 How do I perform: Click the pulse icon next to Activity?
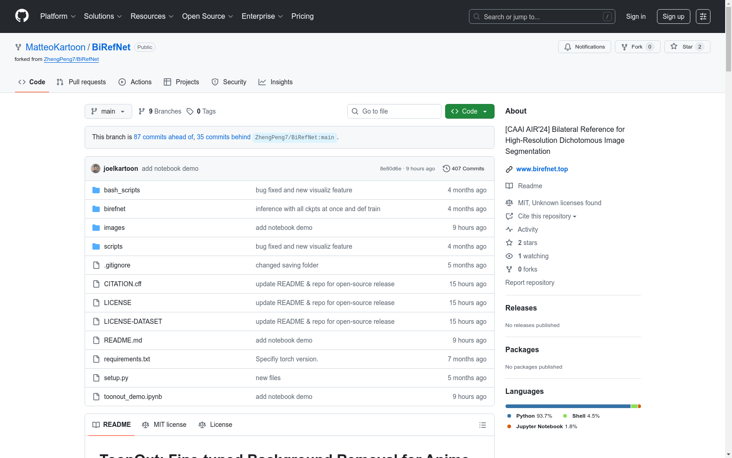pos(509,229)
